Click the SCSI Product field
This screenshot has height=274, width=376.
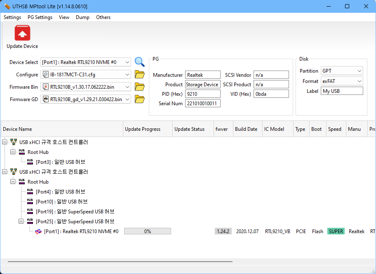pos(271,85)
